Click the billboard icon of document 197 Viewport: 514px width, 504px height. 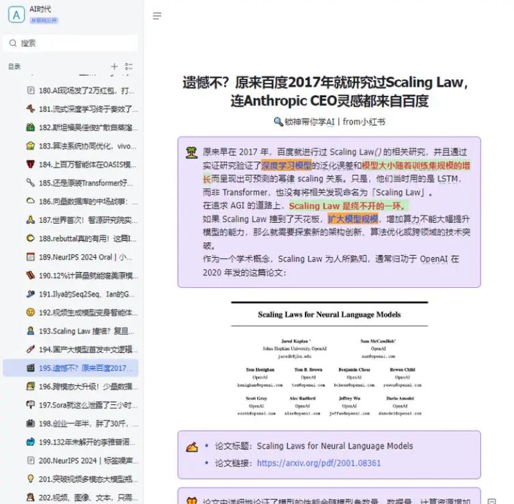31,405
